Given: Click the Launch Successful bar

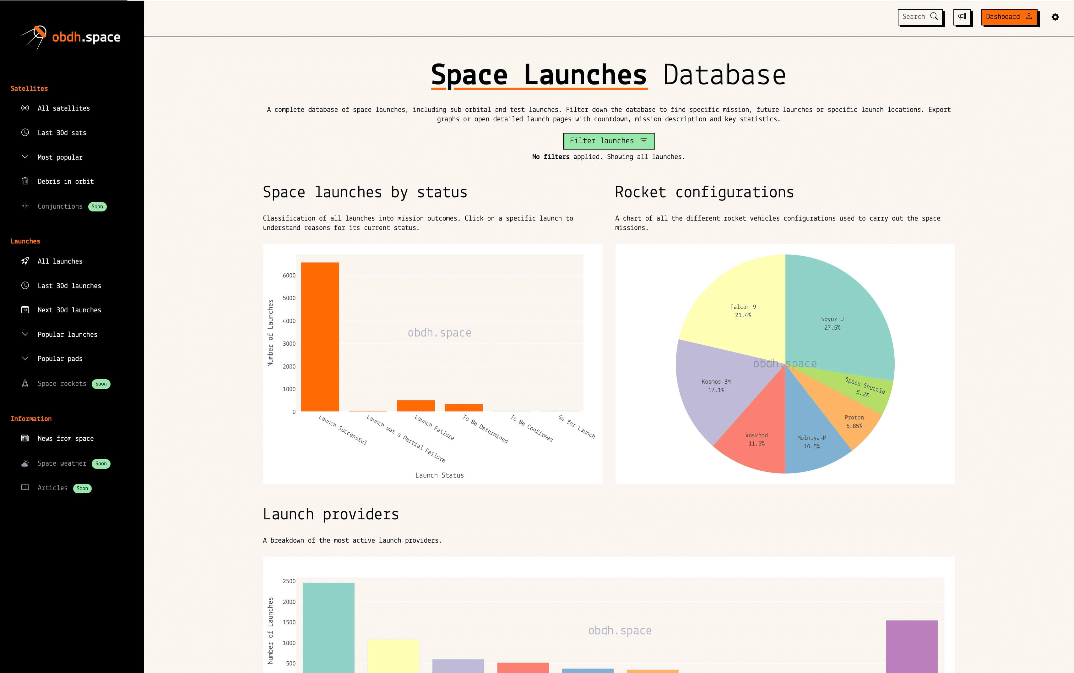Looking at the screenshot, I should [x=320, y=337].
